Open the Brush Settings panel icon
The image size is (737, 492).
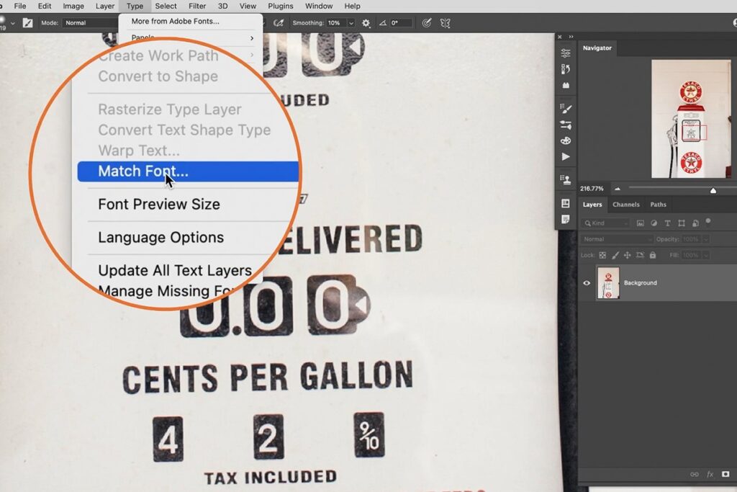[x=566, y=109]
